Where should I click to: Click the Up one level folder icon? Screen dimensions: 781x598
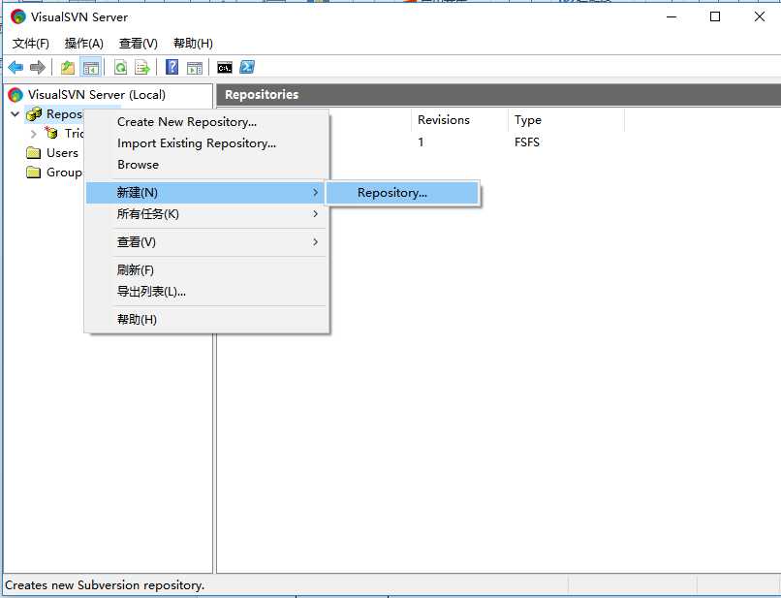68,67
